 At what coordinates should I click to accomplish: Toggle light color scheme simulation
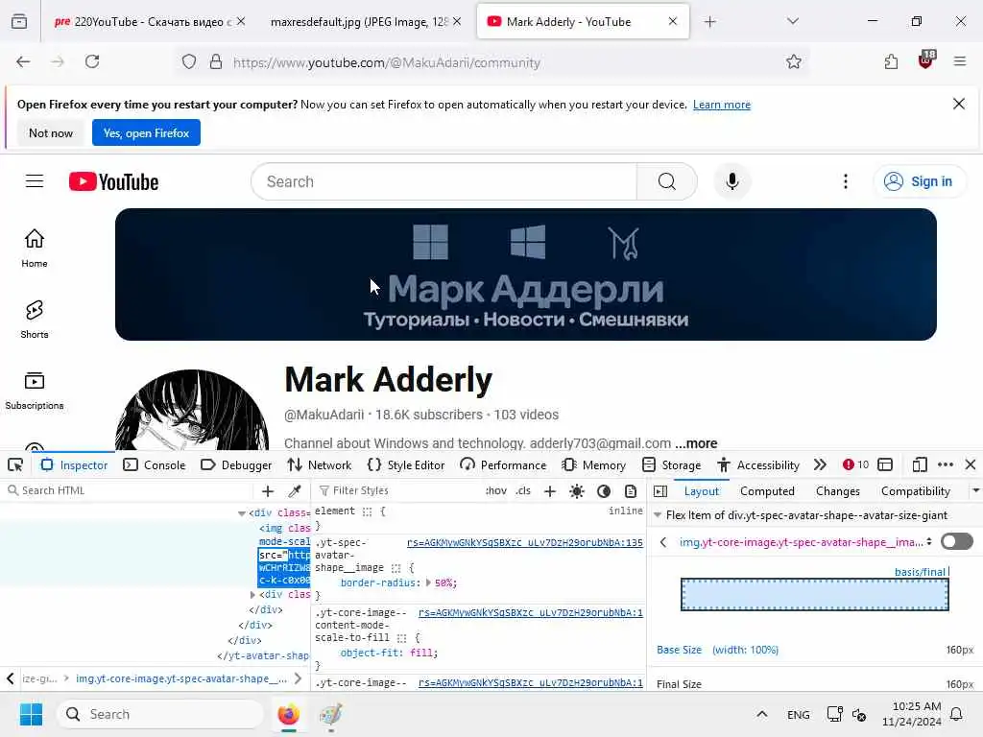[x=577, y=491]
